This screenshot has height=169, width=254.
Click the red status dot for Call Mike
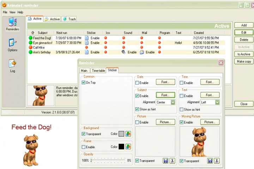[x=30, y=48]
